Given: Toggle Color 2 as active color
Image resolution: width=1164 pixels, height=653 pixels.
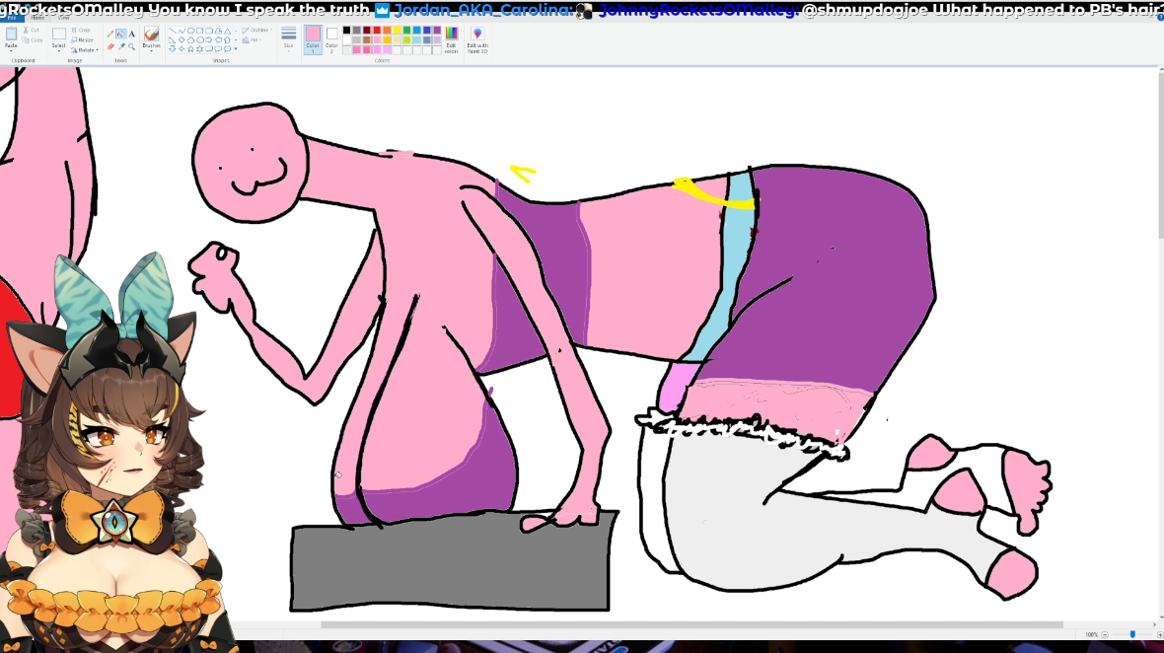Looking at the screenshot, I should 331,38.
